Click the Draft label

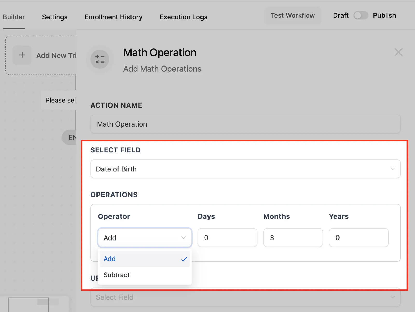(341, 15)
